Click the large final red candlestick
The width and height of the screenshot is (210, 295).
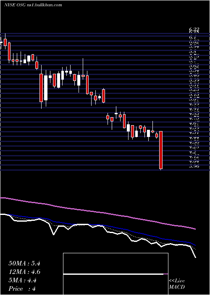161,150
